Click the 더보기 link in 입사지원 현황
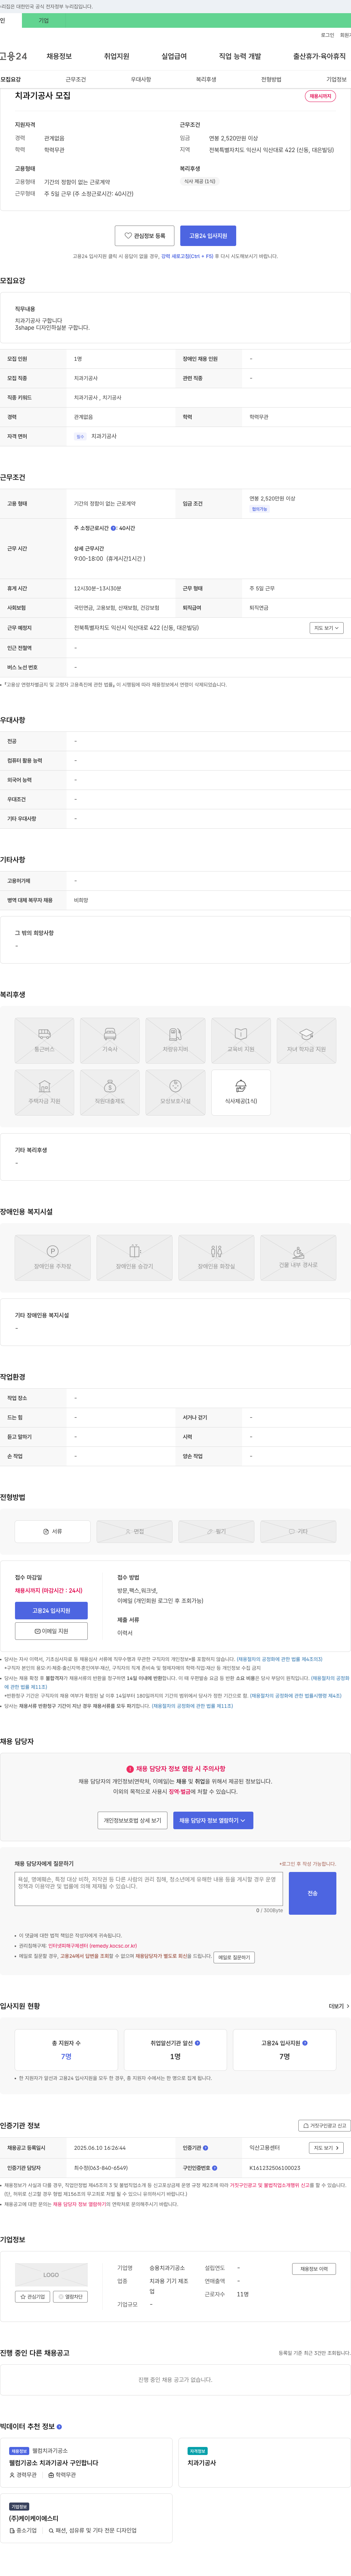Image resolution: width=351 pixels, height=2576 pixels. click(x=339, y=2006)
